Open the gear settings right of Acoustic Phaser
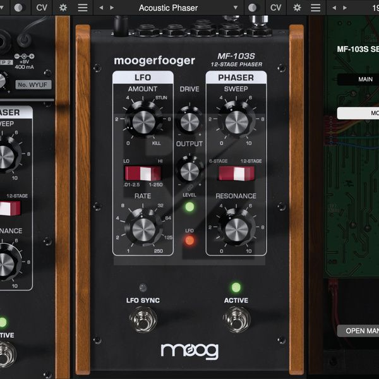The image size is (379, 379). point(297,8)
